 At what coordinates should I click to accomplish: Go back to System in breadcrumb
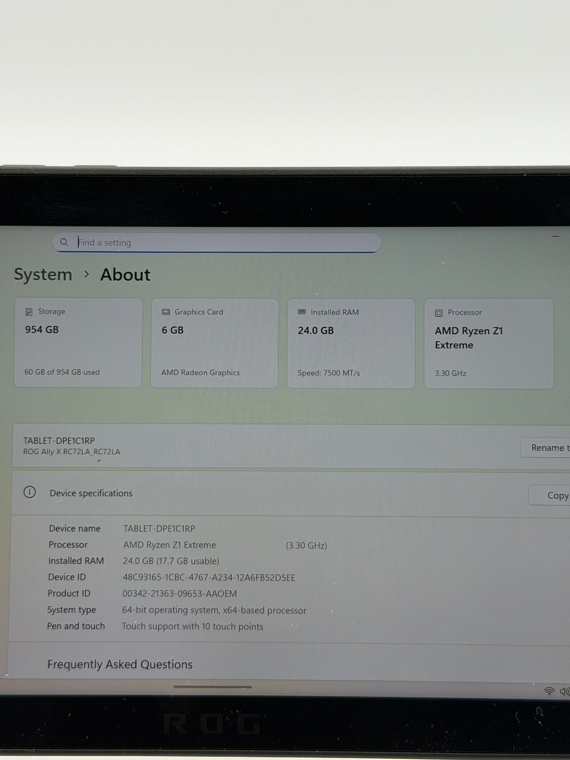[43, 274]
